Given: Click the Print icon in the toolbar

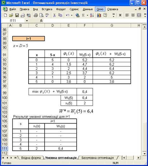Looking at the screenshot, I should tap(36, 15).
